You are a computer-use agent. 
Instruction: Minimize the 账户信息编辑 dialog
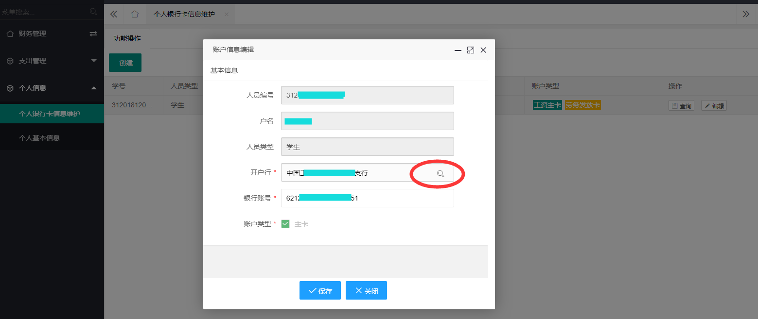(x=458, y=50)
